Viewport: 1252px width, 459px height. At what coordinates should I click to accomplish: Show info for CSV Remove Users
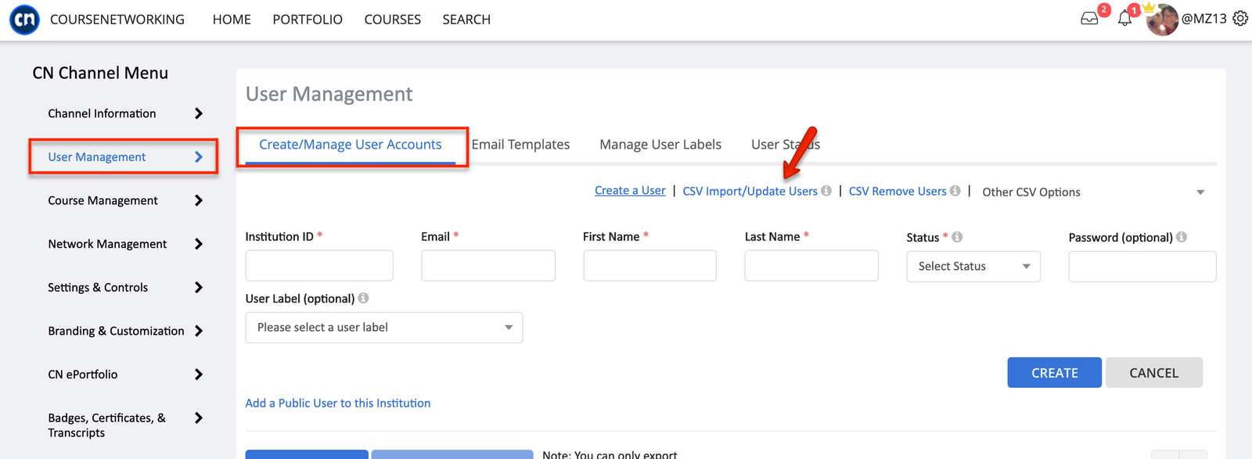955,191
